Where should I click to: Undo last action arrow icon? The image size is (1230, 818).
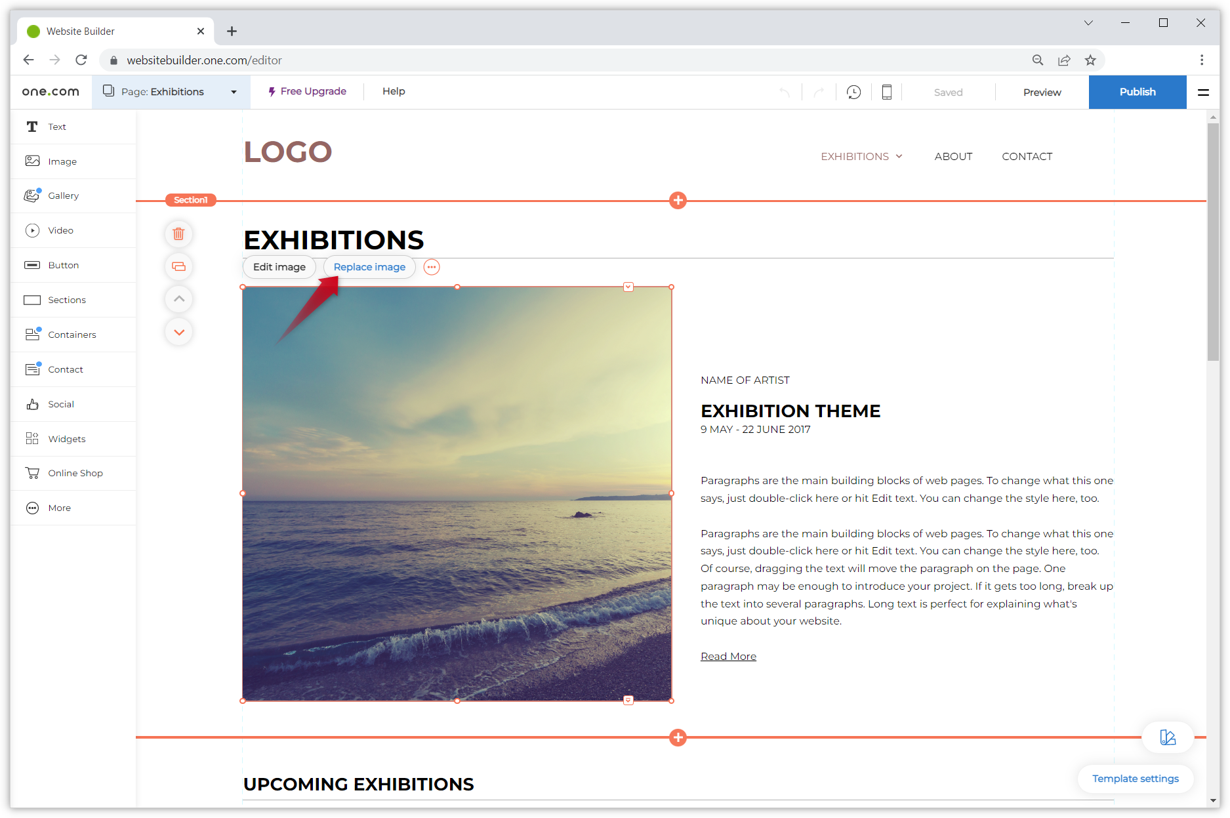click(784, 92)
